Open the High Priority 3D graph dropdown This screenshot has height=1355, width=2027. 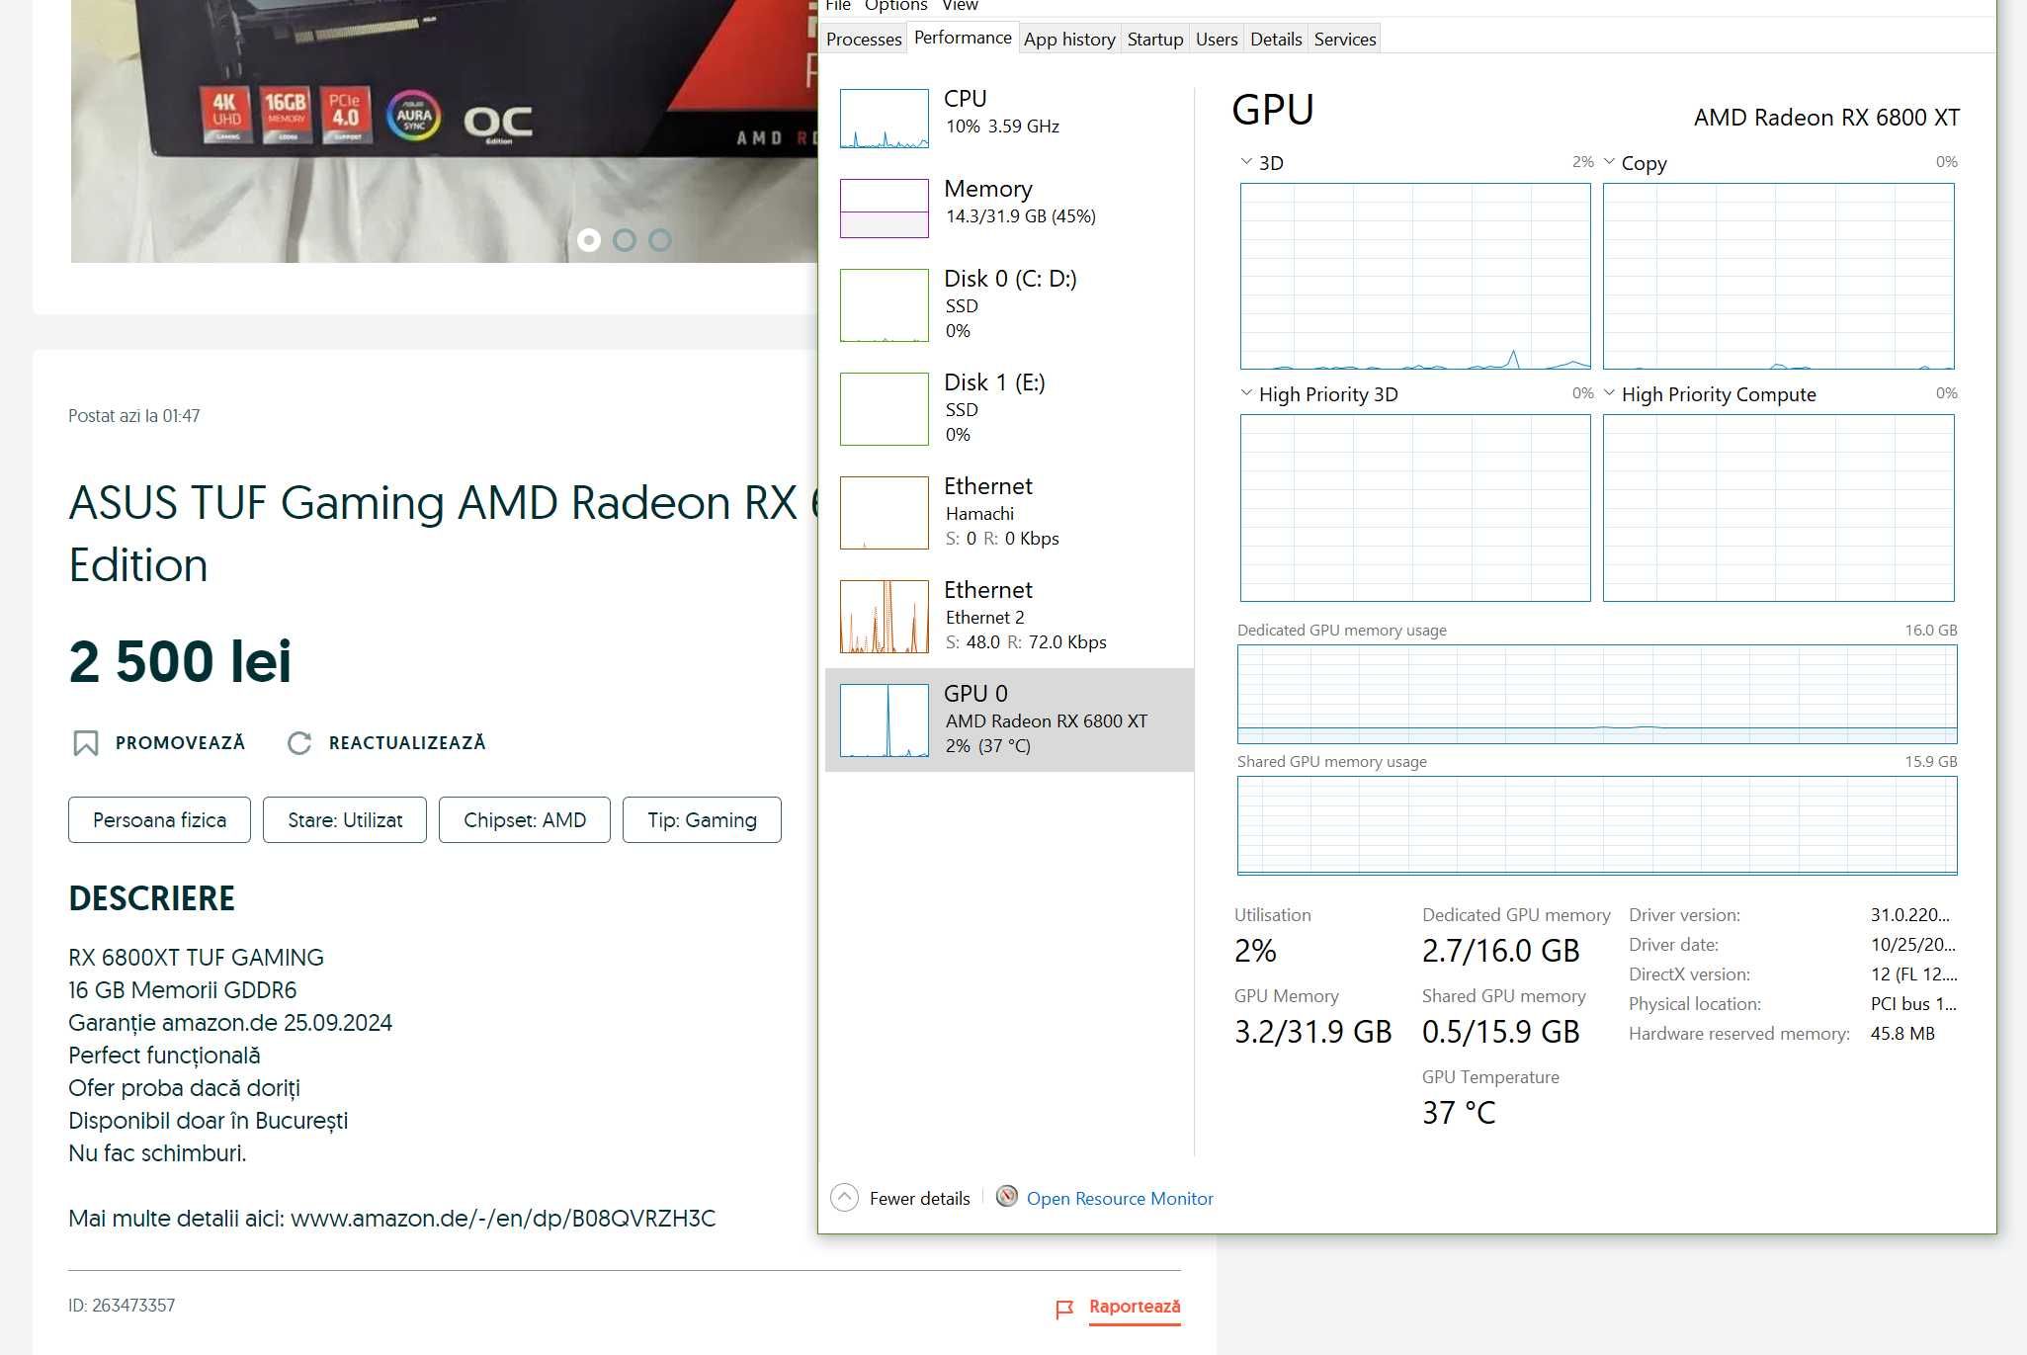coord(1245,393)
